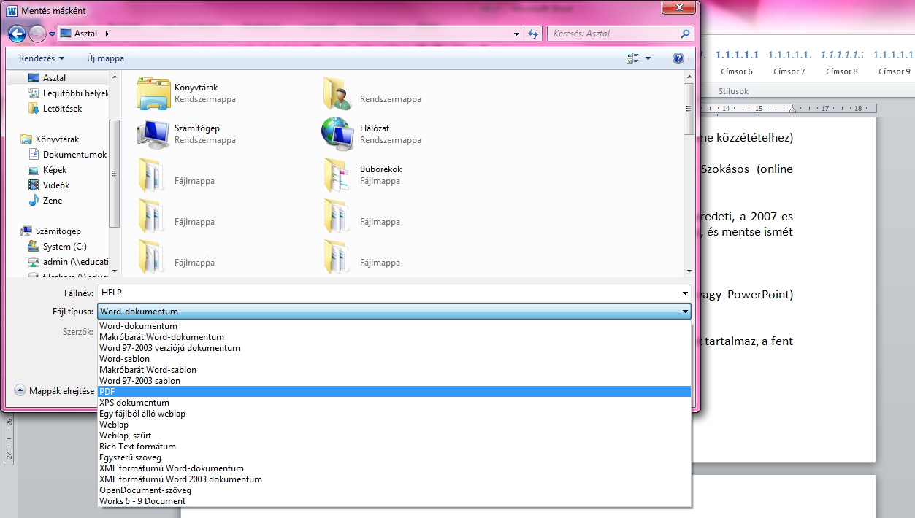Choose Makróbarát Word-dokumentum file type
The width and height of the screenshot is (915, 518).
pyautogui.click(x=394, y=337)
